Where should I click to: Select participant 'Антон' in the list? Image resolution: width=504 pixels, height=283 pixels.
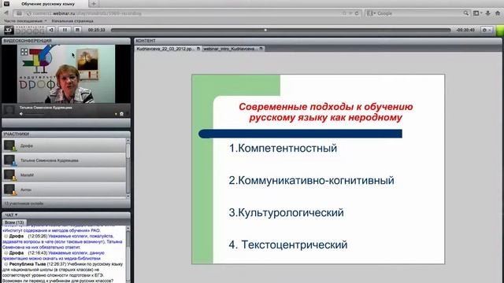coord(64,189)
